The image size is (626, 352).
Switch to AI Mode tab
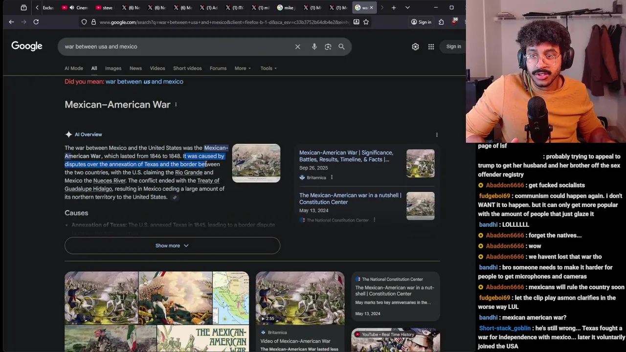click(74, 68)
